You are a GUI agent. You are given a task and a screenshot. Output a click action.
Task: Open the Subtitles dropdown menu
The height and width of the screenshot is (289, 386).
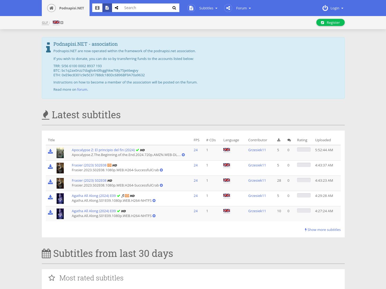202,8
